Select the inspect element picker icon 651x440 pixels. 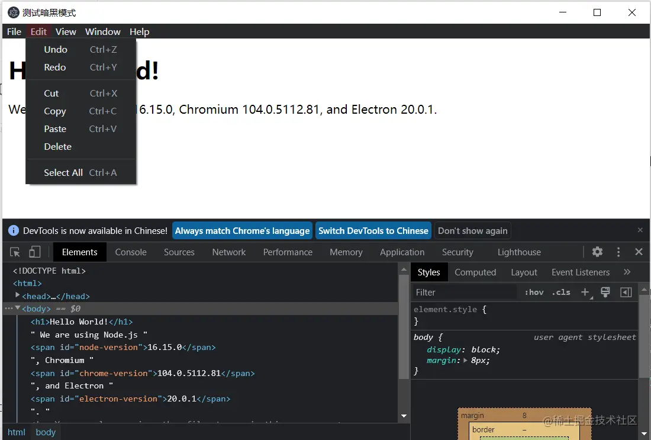[15, 252]
